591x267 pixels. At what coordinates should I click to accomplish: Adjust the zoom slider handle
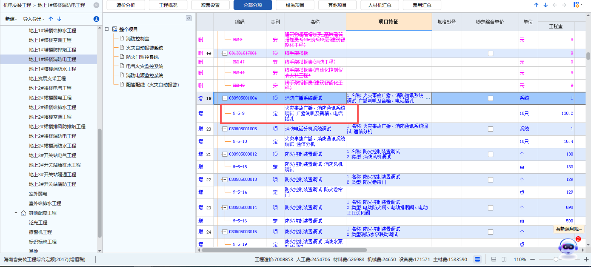click(556, 259)
